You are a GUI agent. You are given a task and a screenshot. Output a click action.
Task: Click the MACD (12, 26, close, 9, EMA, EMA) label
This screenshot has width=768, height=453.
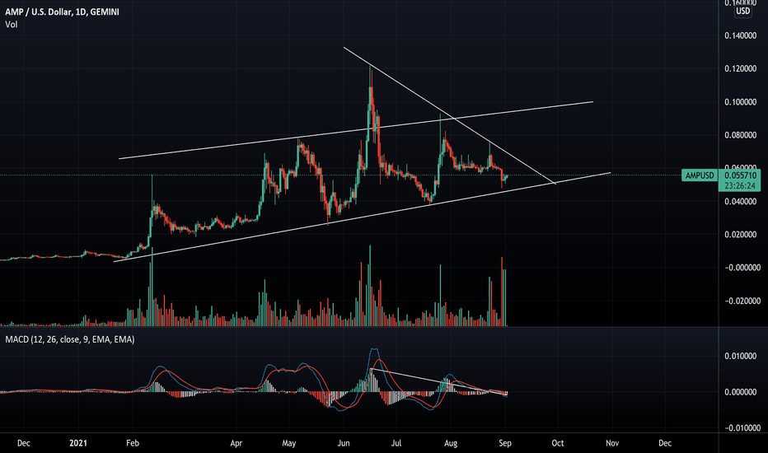(x=69, y=339)
